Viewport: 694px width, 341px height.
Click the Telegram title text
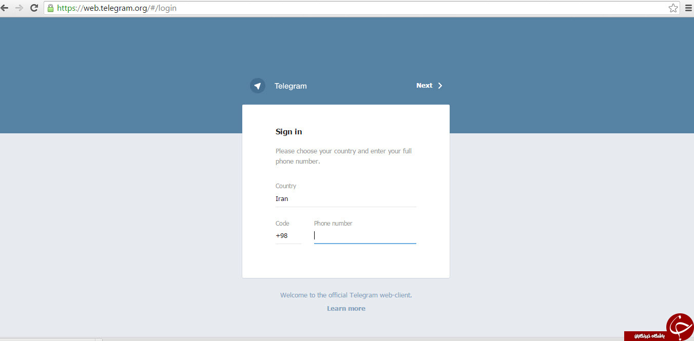(x=291, y=86)
